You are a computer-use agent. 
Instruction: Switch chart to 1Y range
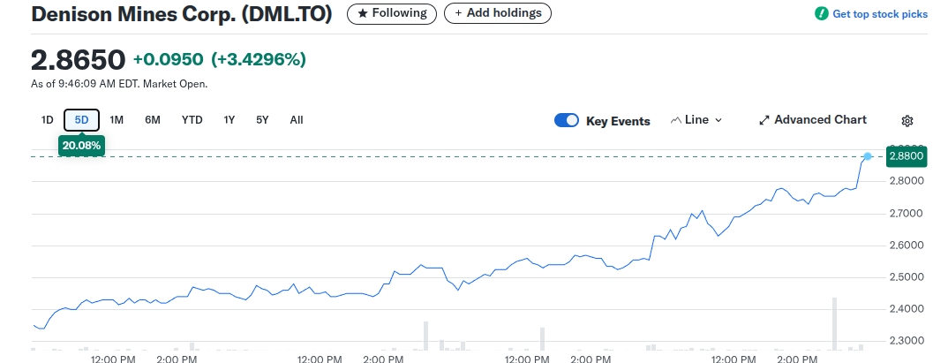point(229,120)
